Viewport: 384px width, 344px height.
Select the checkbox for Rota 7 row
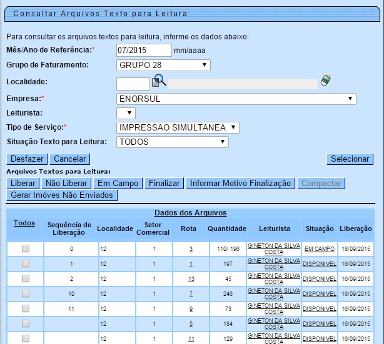(26, 293)
